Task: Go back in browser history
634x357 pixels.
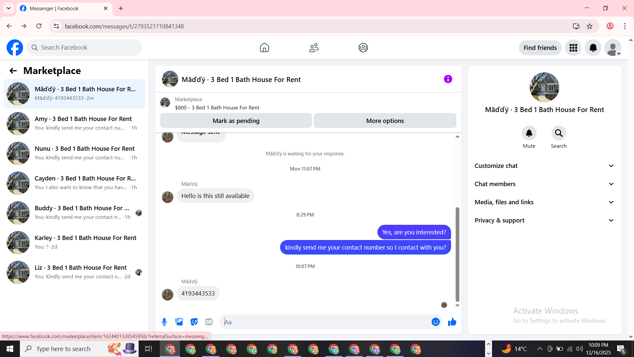Action: click(x=9, y=26)
